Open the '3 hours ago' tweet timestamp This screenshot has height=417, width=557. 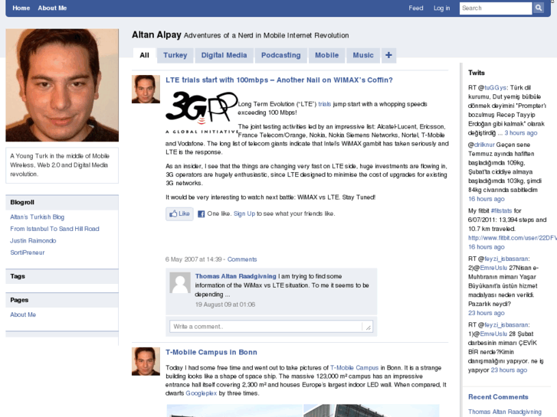(521, 132)
